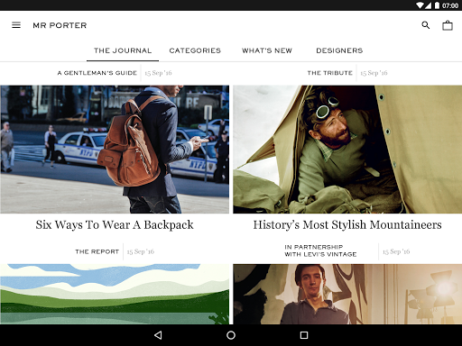Open the Levi's Vintage partnership photo
Viewport: 462px width, 346px height.
347,294
